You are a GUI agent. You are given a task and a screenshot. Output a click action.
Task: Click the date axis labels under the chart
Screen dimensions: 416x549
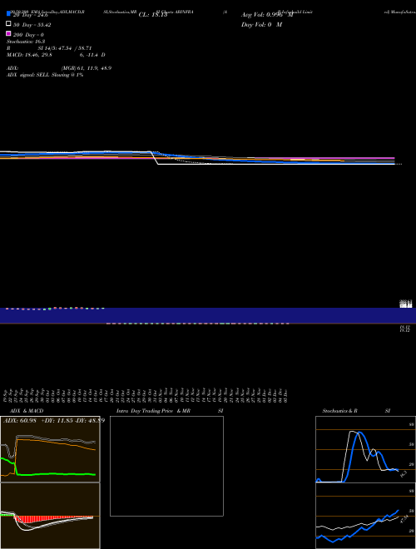[146, 395]
